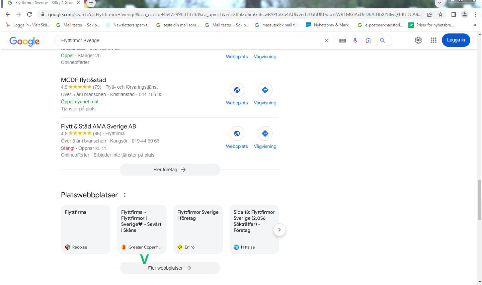Open the Hitta.se Sida 18 card
Screen dimensions: 482x285
254,229
